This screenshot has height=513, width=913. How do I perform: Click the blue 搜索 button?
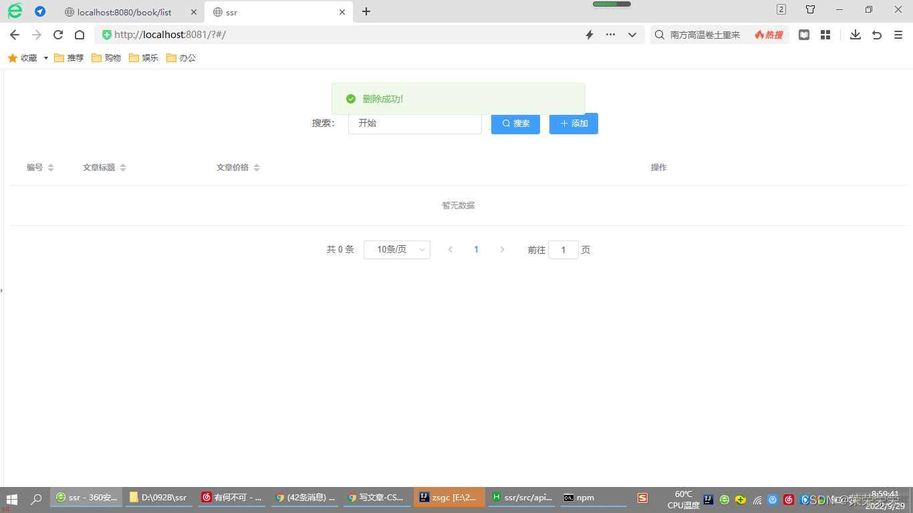[515, 124]
